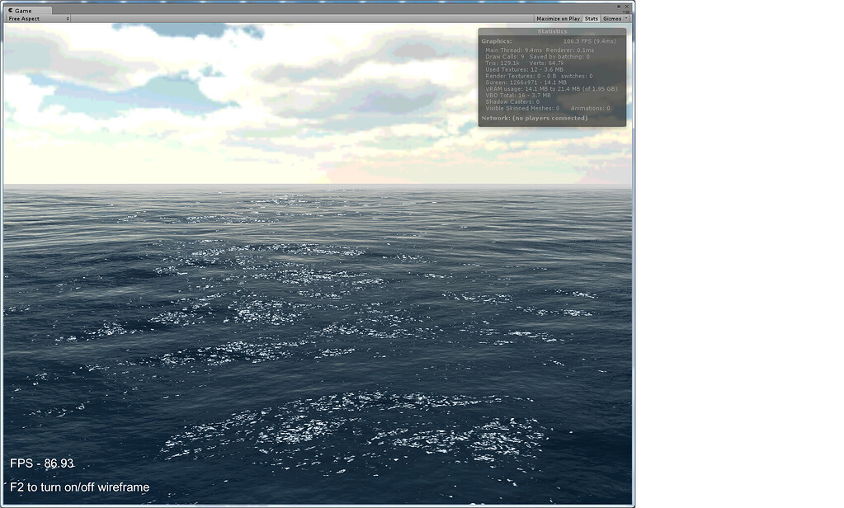The image size is (844, 508).
Task: Click the small dropdown icon beside Gizmos
Action: [x=625, y=17]
